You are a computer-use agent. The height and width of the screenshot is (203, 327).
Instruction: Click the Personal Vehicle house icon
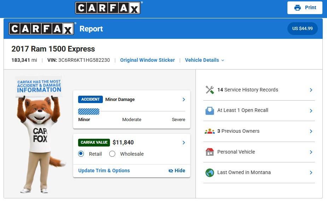coord(210,152)
